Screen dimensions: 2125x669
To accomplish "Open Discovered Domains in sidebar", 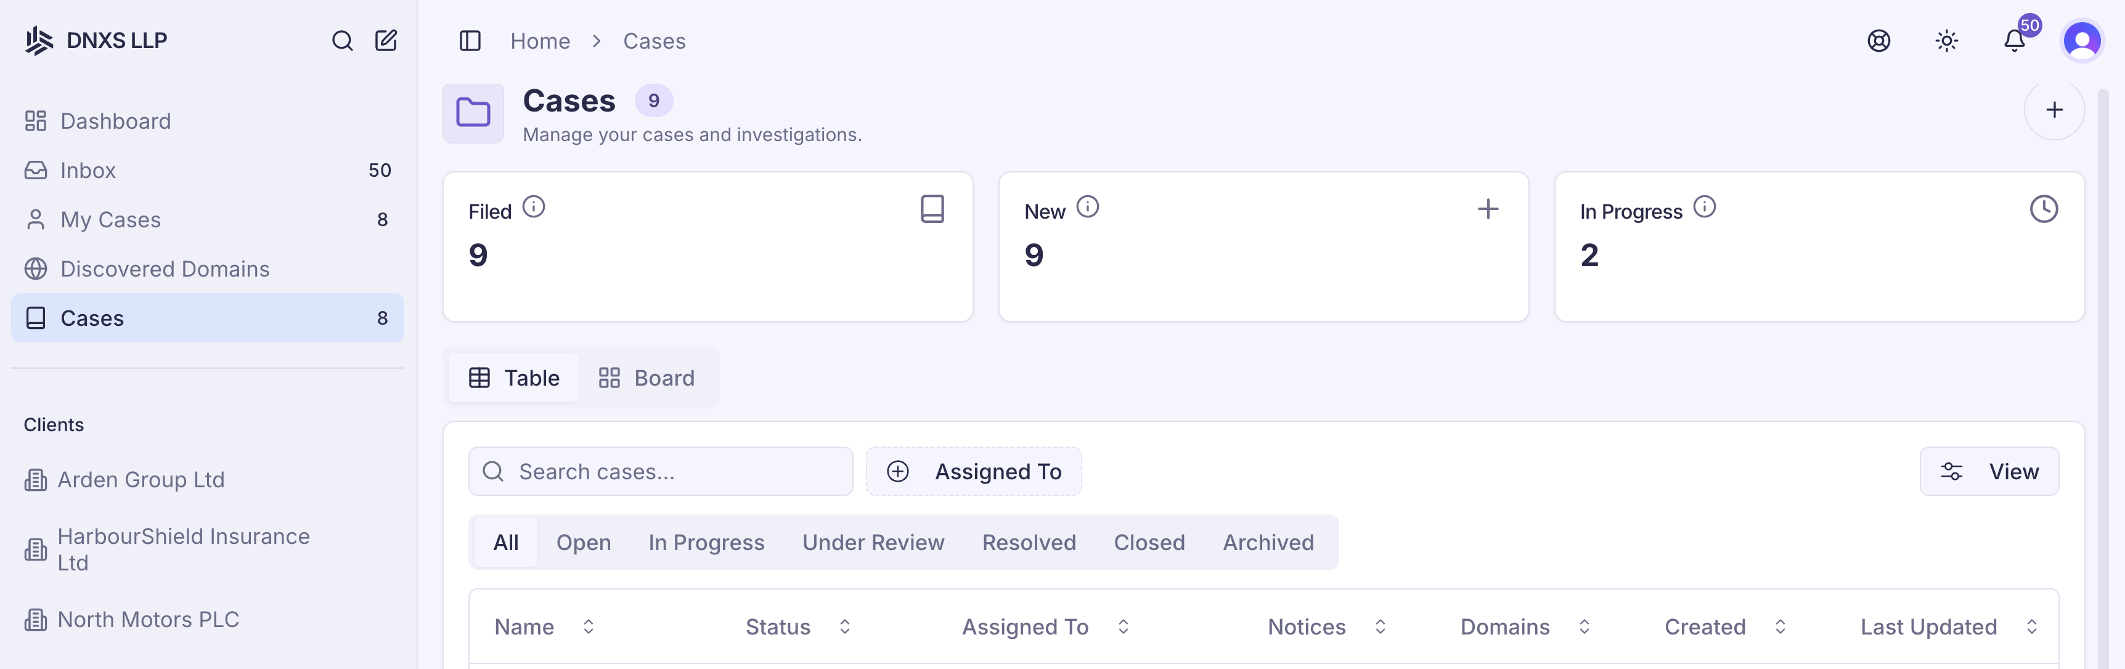I will pos(165,269).
